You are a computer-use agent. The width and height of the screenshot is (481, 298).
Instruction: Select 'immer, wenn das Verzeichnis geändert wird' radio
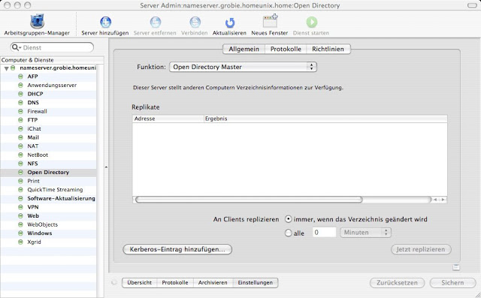[288, 219]
